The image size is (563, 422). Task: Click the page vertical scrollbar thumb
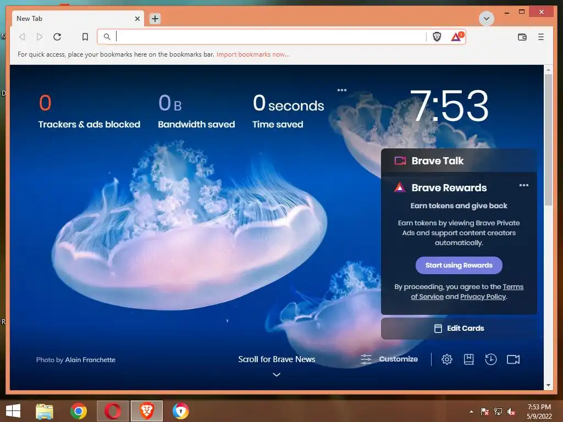coord(548,140)
